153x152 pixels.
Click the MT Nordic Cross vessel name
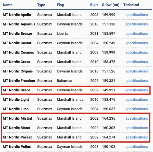(16, 62)
